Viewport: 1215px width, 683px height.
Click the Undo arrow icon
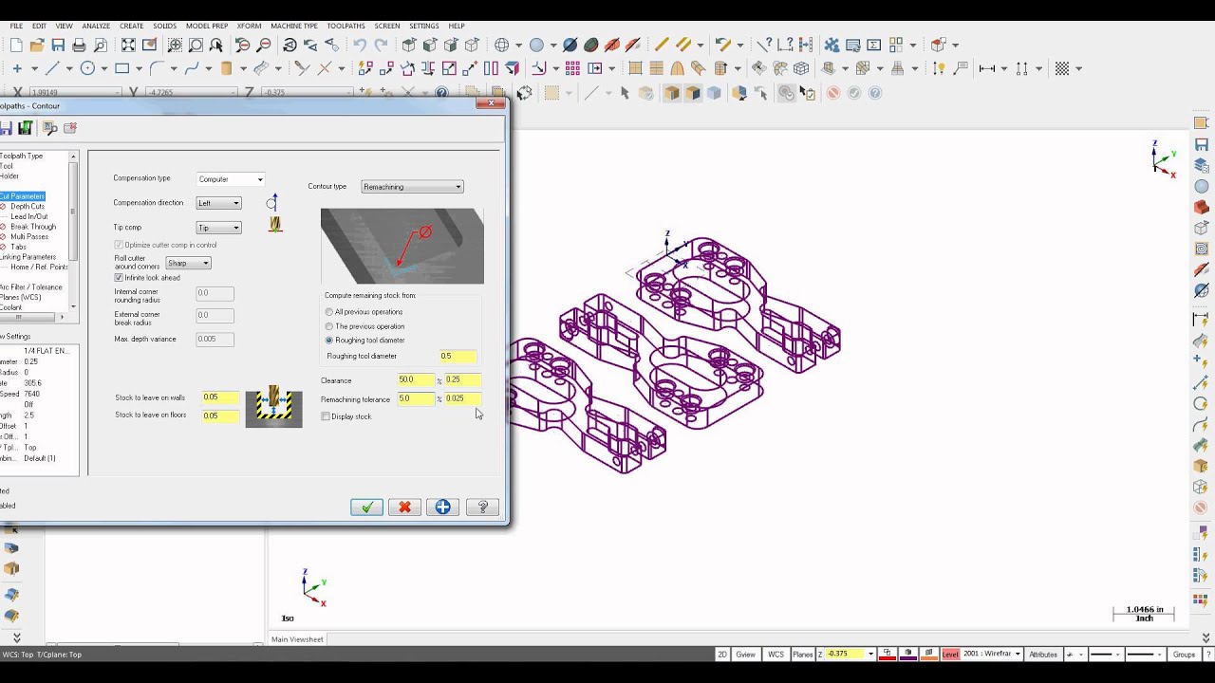[x=360, y=45]
